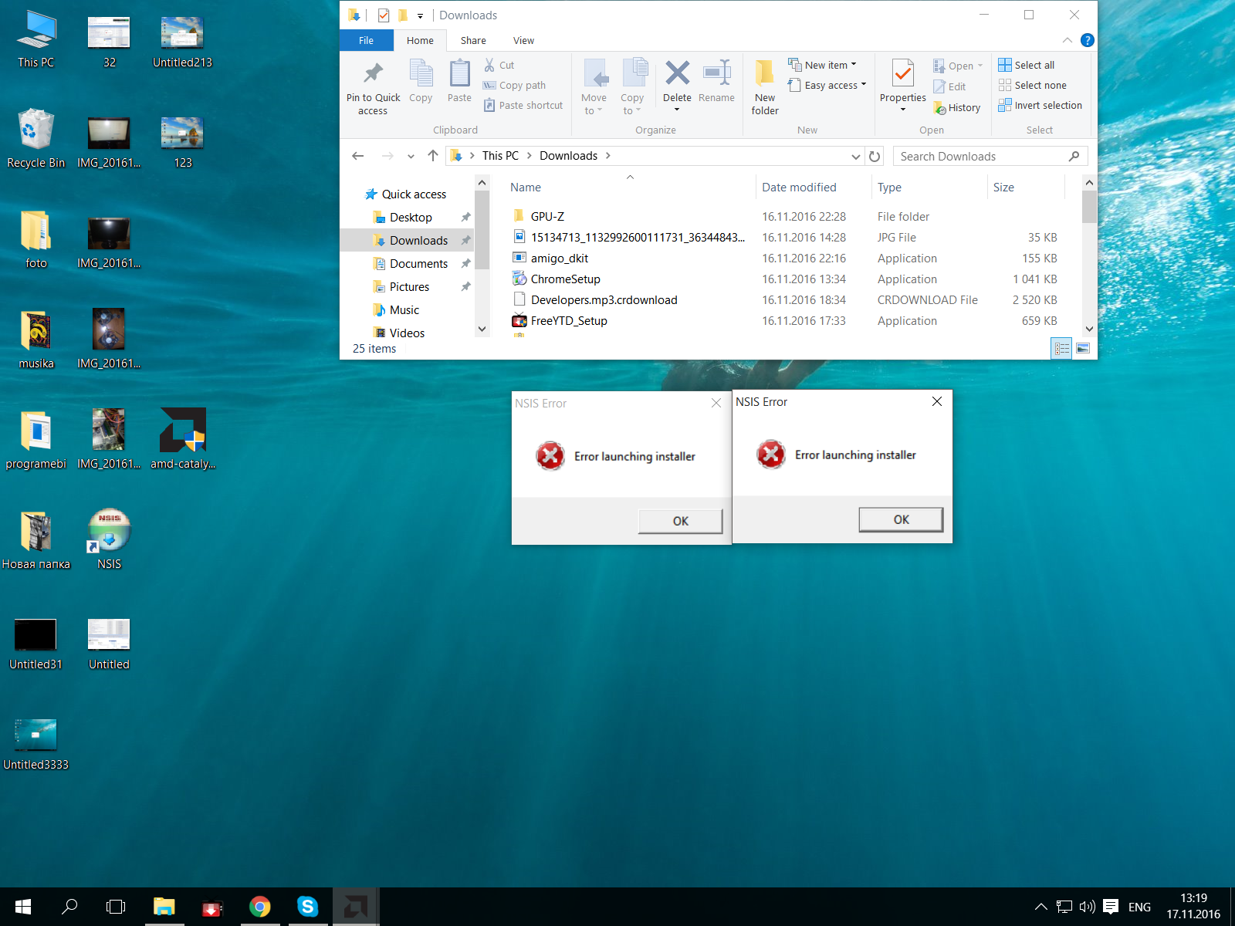Expand address bar history dropdown

click(855, 157)
